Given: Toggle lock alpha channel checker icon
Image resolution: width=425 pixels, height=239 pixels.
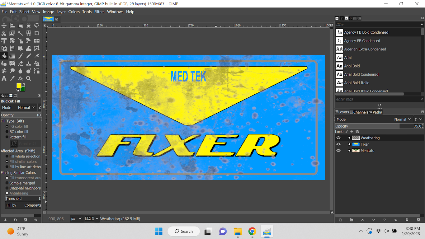Looking at the screenshot, I should (357, 132).
